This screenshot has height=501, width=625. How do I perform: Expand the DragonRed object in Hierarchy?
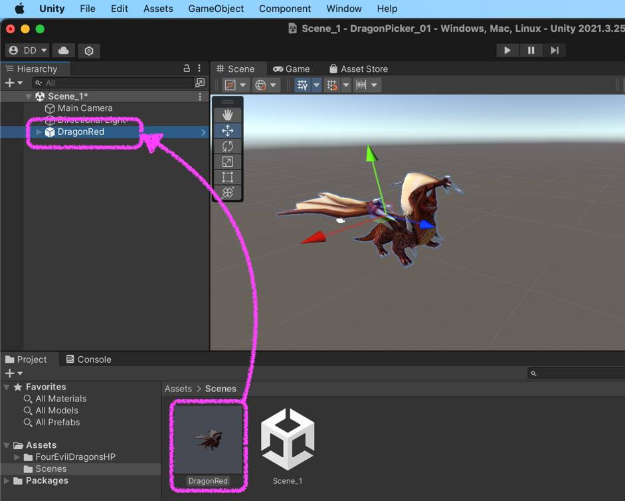coord(39,132)
